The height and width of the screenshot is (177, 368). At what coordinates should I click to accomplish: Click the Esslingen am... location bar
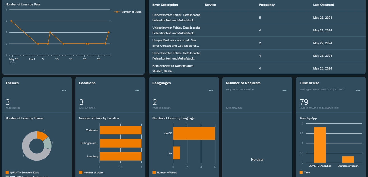(x=120, y=143)
